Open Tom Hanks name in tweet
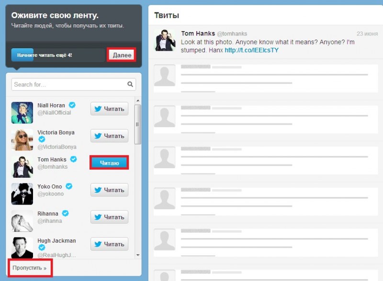Screen dimensions: 383x281 [198, 33]
